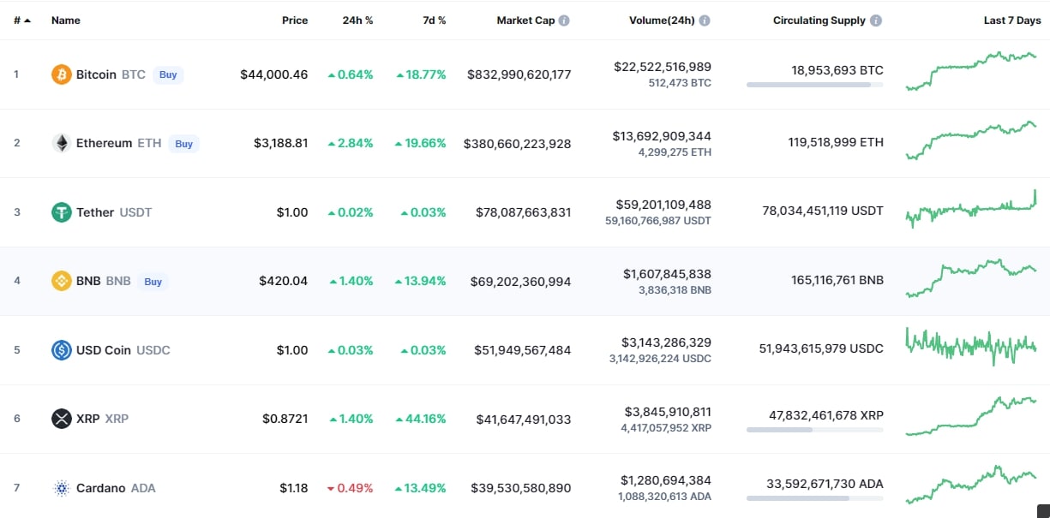Click the Volume(24h) info icon
1050x518 pixels.
[x=705, y=21]
